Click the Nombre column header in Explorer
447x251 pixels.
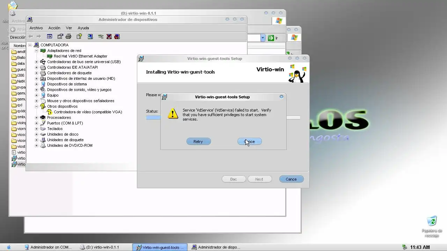[x=19, y=46]
